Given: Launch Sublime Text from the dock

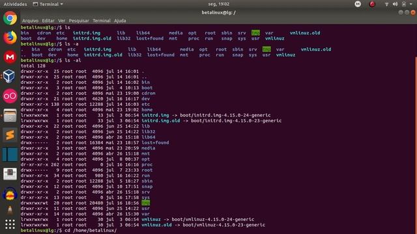Looking at the screenshot, I should pos(10,135).
